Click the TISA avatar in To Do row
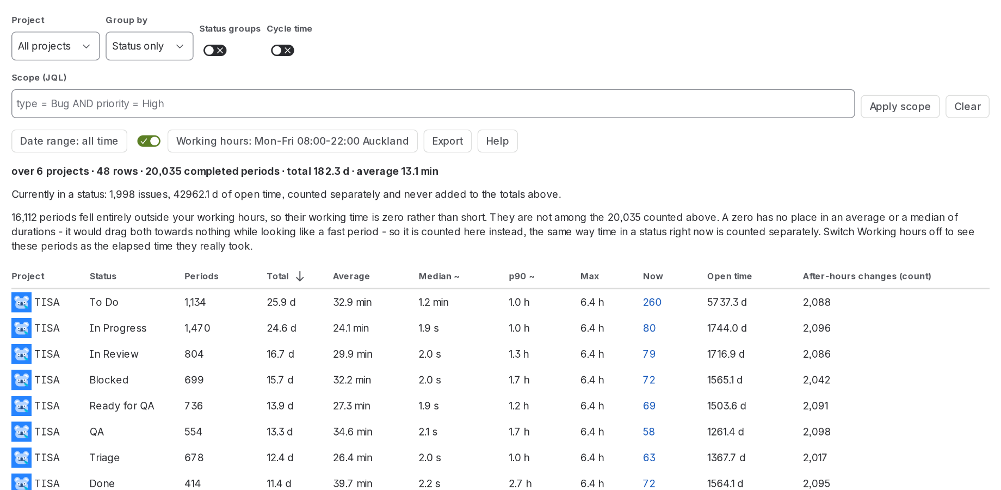This screenshot has height=490, width=1001. [22, 303]
